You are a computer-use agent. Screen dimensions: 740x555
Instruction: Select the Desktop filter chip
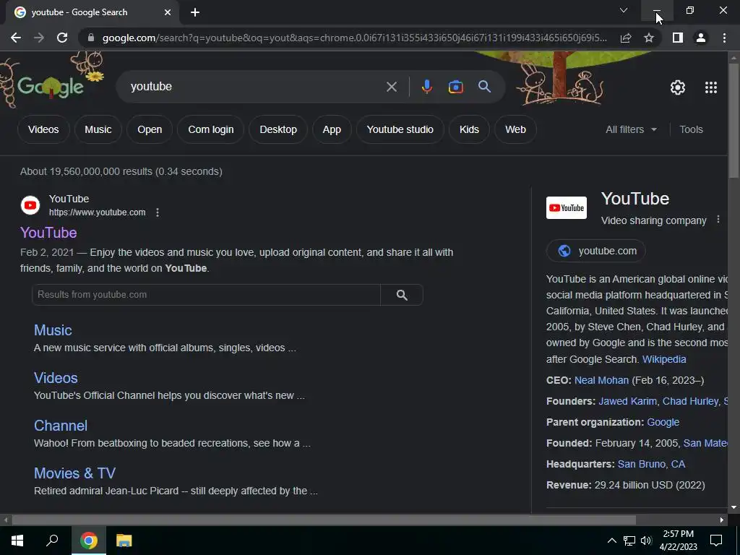point(278,129)
